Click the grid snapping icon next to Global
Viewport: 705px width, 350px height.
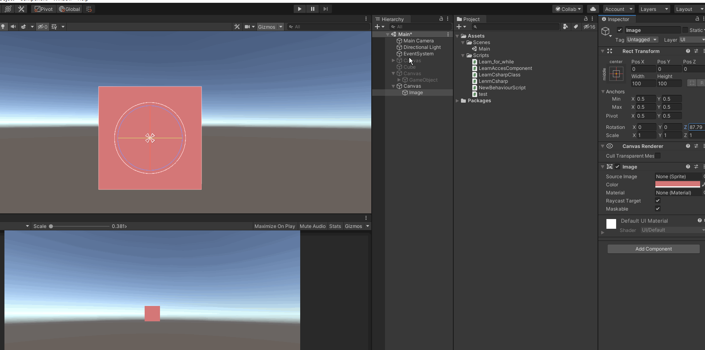89,9
